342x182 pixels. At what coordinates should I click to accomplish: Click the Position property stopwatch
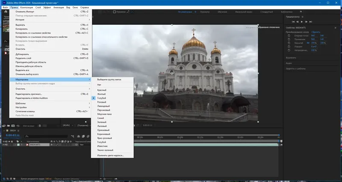coord(289,39)
